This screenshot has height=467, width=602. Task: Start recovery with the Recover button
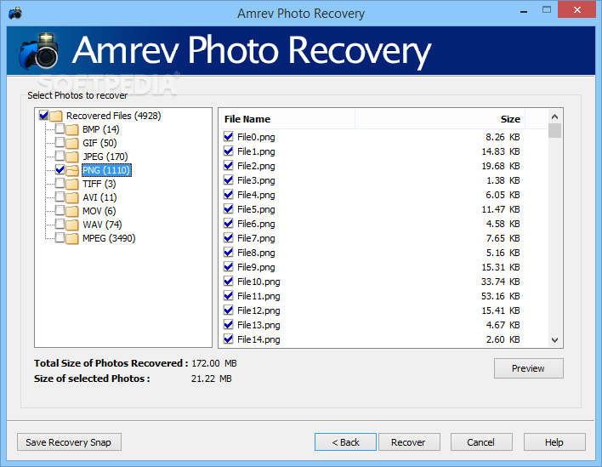click(409, 442)
